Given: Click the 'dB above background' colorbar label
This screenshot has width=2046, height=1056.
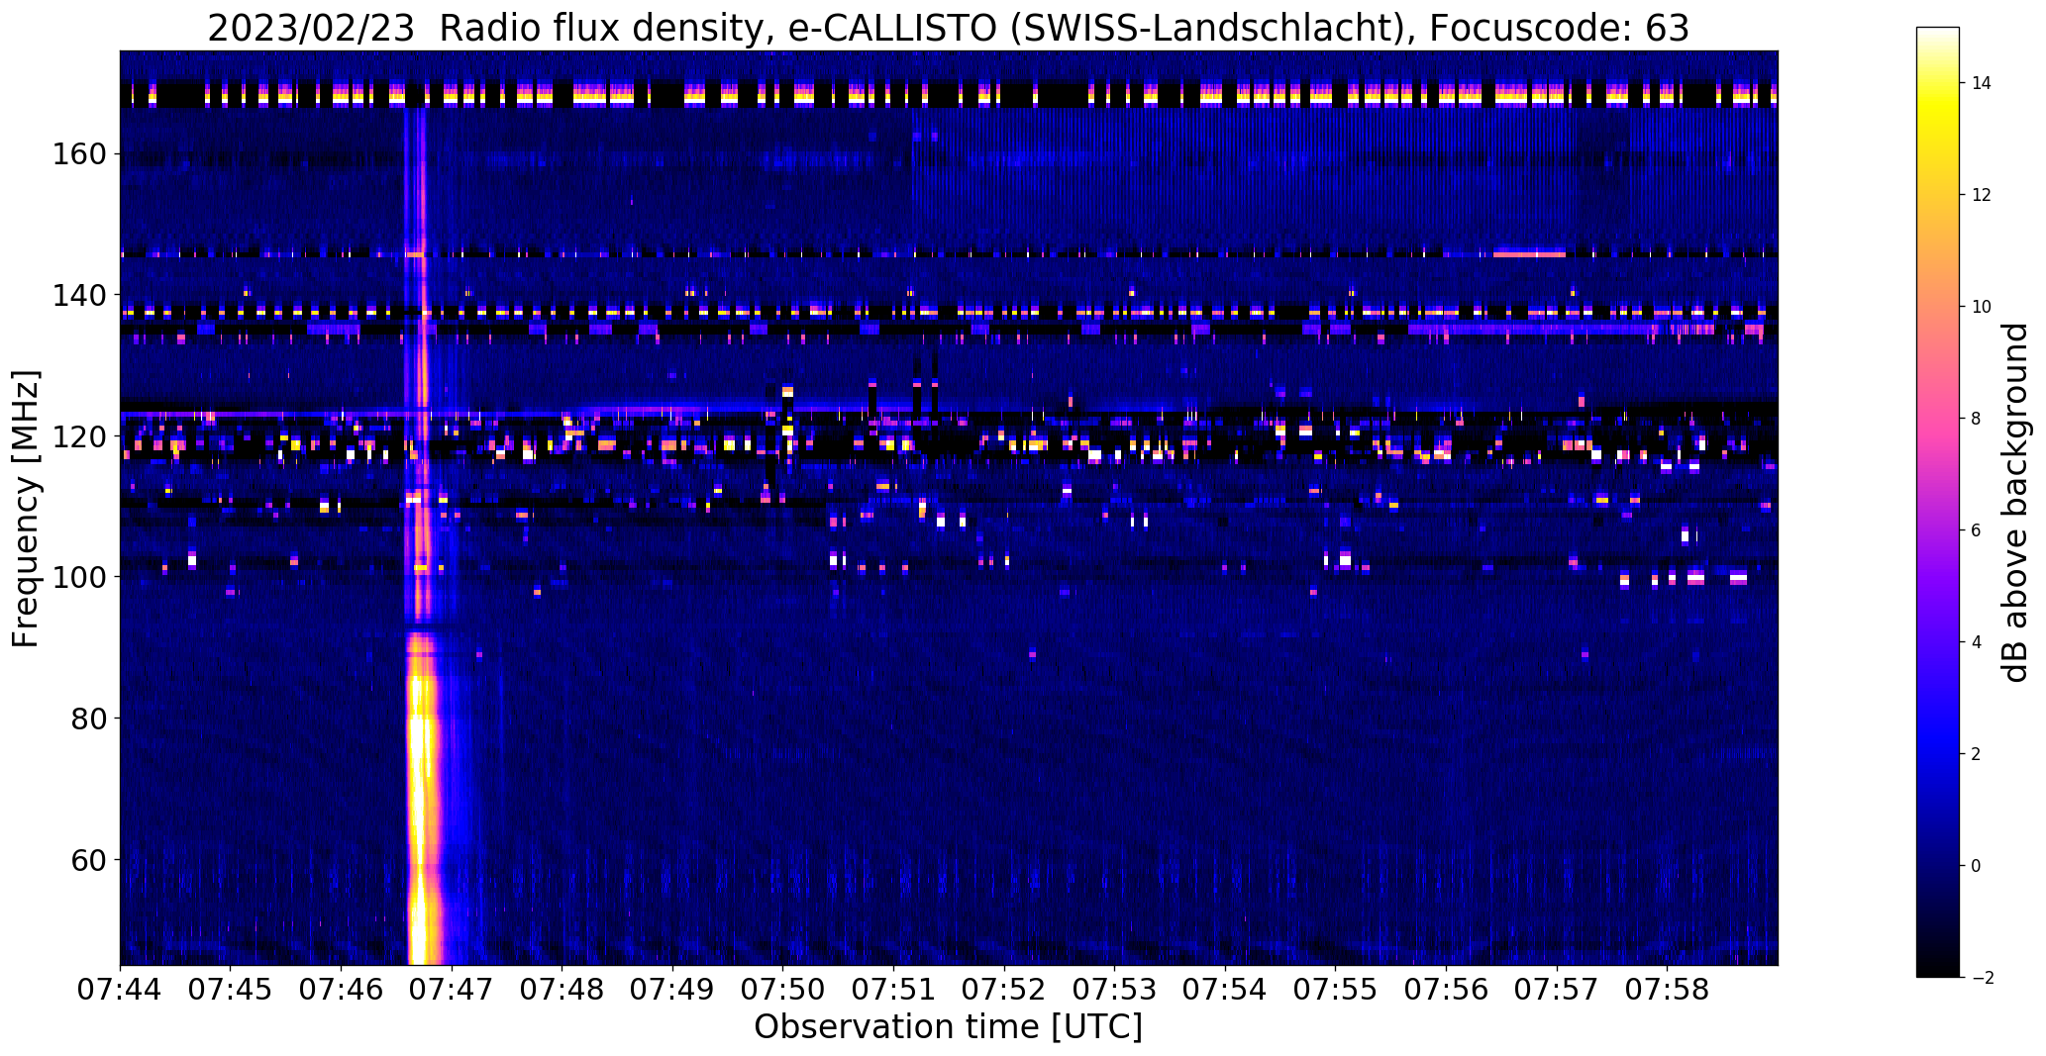Looking at the screenshot, I should [x=2016, y=503].
